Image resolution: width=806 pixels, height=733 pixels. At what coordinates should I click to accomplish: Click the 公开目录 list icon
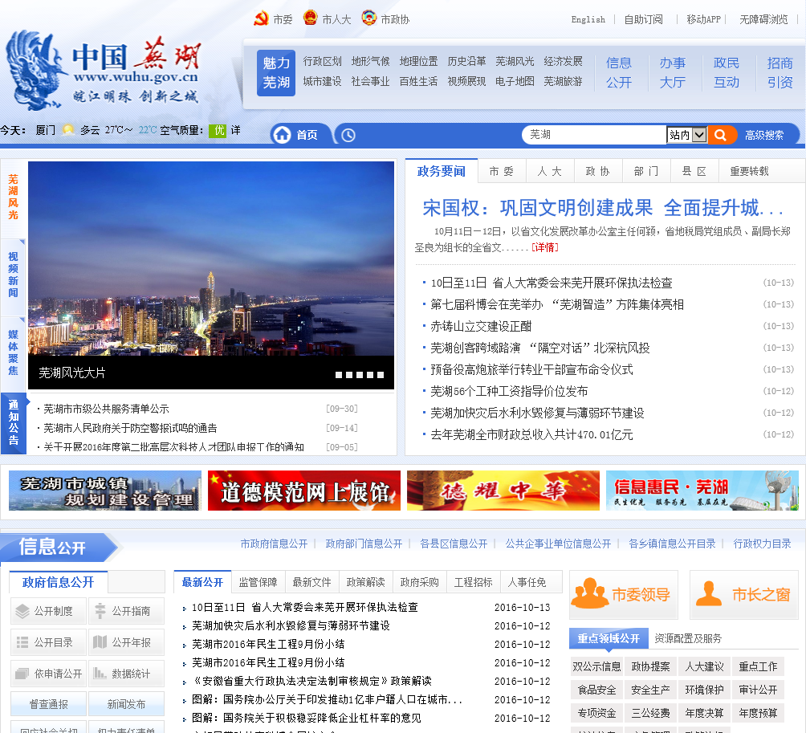(x=22, y=642)
